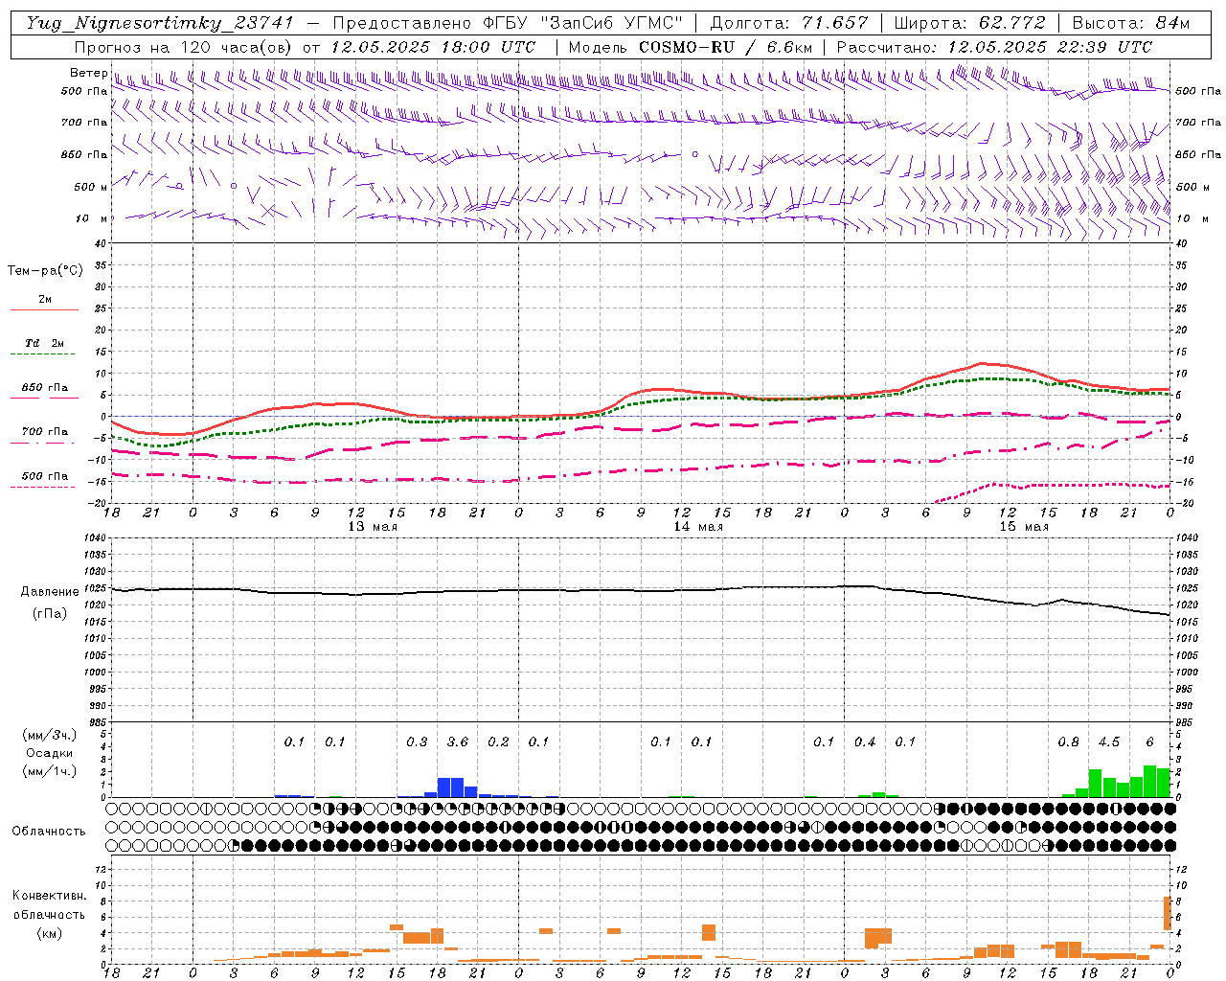Click the 'Ветер' wind panel label

[x=88, y=73]
